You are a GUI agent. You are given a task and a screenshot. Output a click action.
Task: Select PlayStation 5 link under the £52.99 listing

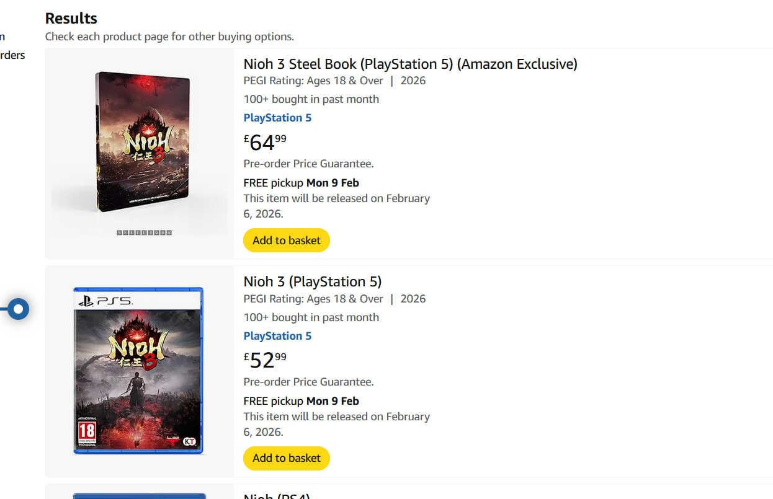coord(277,336)
